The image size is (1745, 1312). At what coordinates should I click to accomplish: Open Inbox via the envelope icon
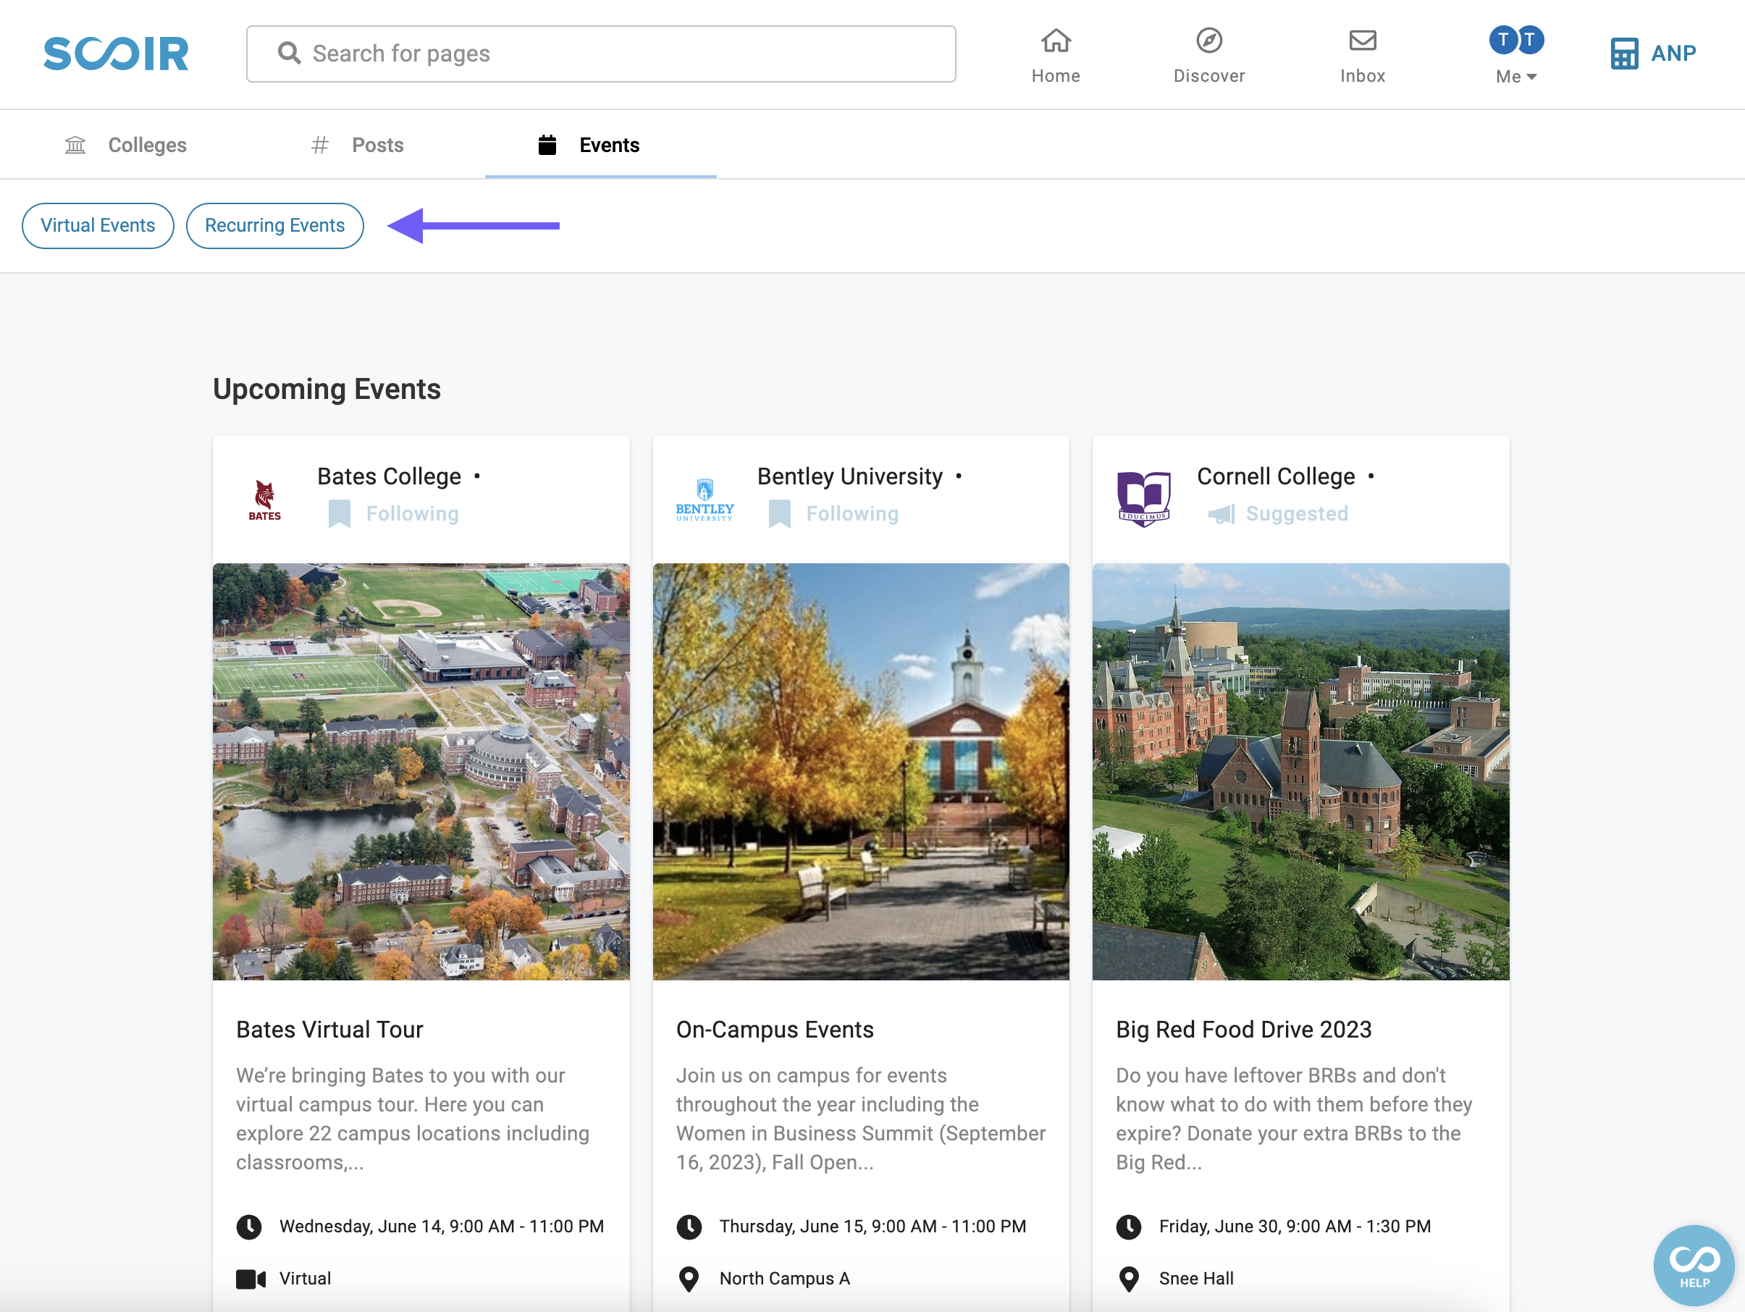(1363, 41)
